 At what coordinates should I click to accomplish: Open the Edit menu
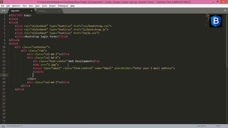(x=8, y=6)
